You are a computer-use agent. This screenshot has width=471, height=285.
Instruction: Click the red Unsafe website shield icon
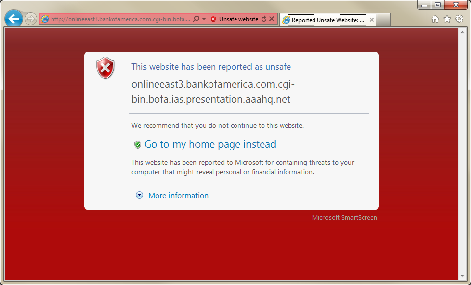pos(213,19)
